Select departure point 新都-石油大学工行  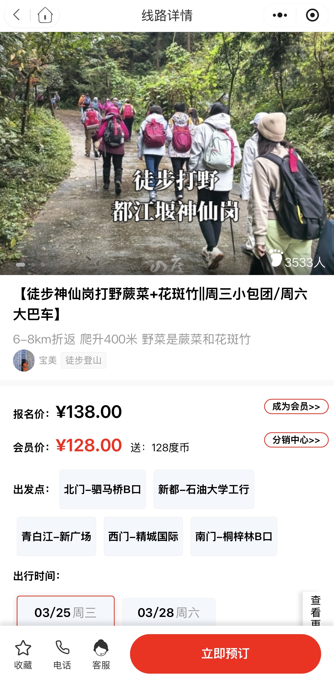click(x=204, y=489)
